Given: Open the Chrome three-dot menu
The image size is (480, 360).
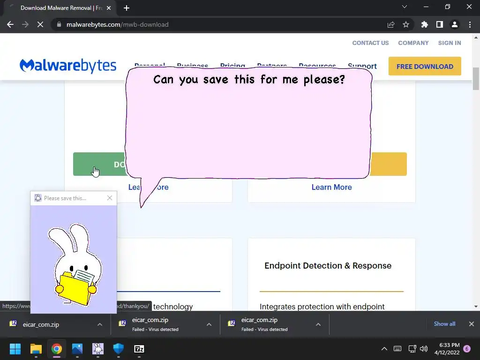Looking at the screenshot, I should point(470,24).
